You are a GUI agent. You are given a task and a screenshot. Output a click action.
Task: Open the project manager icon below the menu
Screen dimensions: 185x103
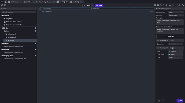pyautogui.click(x=2, y=5)
